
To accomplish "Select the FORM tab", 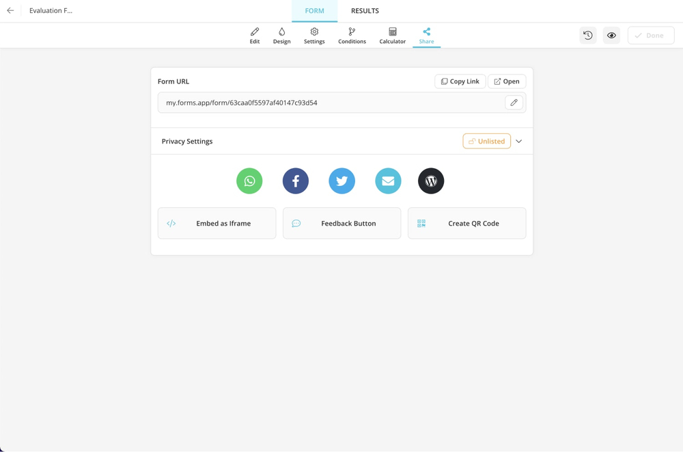I will [x=314, y=11].
